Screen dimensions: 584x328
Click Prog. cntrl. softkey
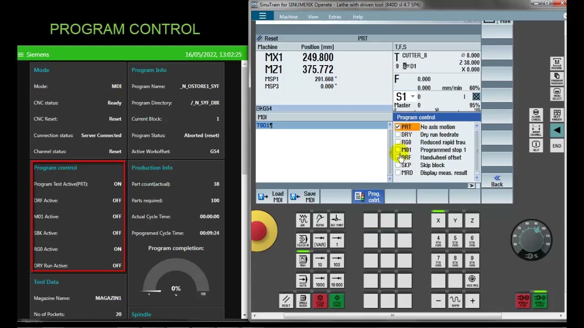pos(368,197)
